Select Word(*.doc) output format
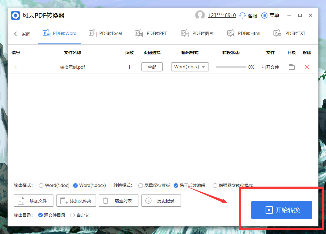The height and width of the screenshot is (234, 326). pyautogui.click(x=54, y=185)
